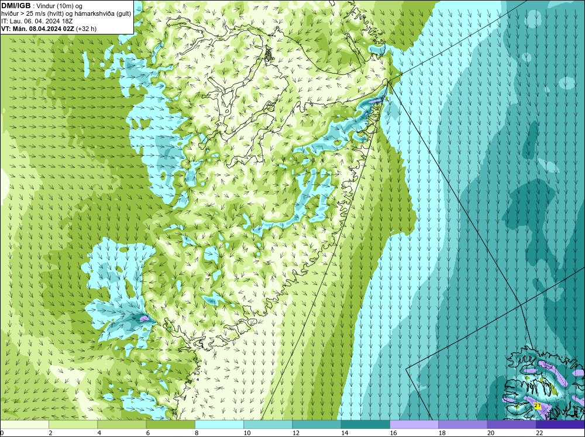Click the '22' label on the color scale
This screenshot has width=585, height=437.
tap(539, 433)
